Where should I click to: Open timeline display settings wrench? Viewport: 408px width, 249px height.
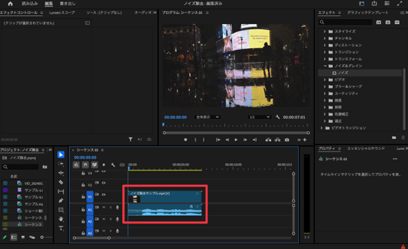(113, 165)
